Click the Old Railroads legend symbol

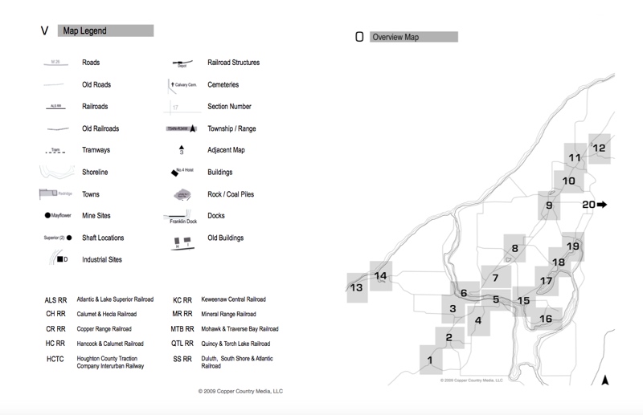(58, 129)
